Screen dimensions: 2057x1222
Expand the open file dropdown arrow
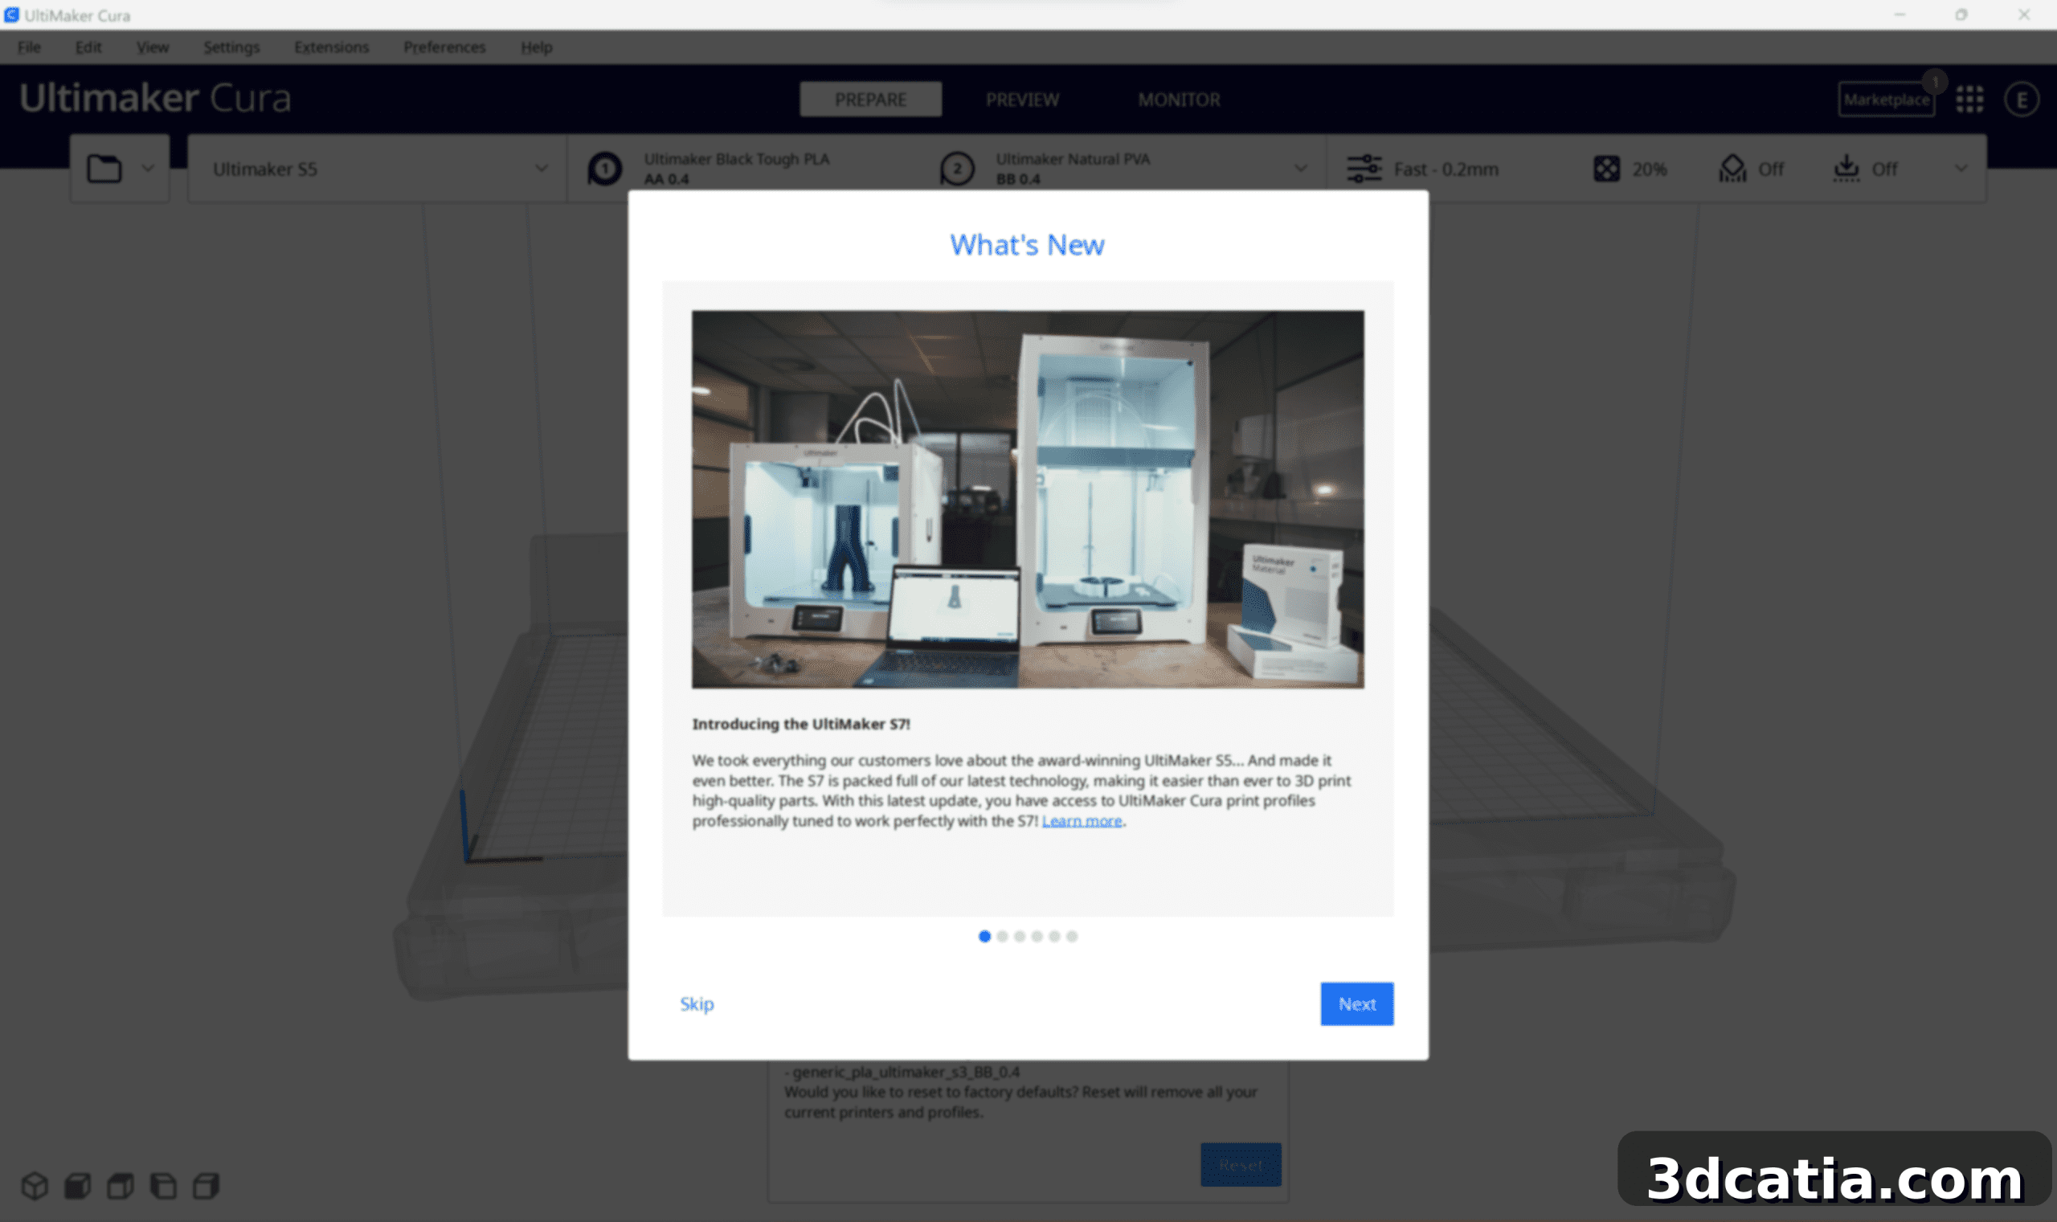click(x=147, y=169)
